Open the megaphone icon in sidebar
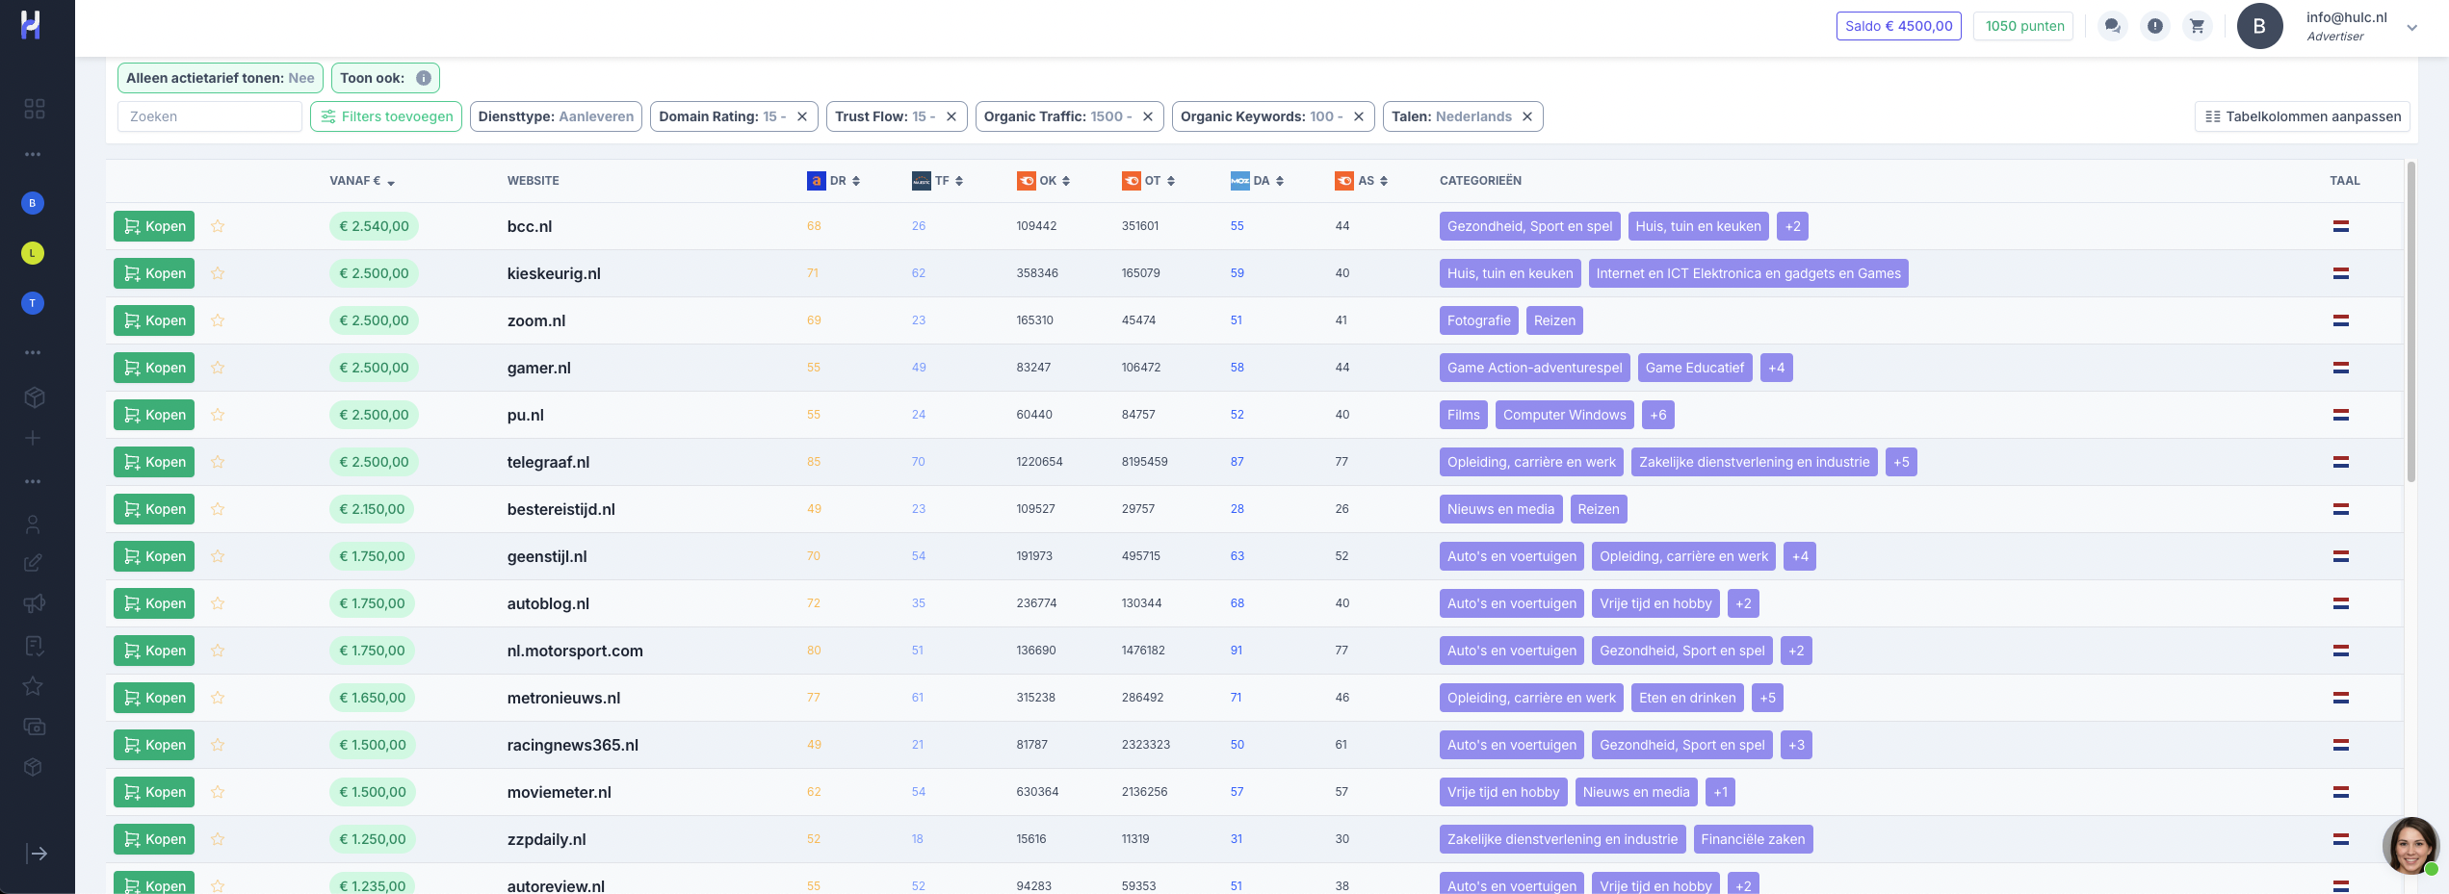Image resolution: width=2449 pixels, height=894 pixels. 34,604
